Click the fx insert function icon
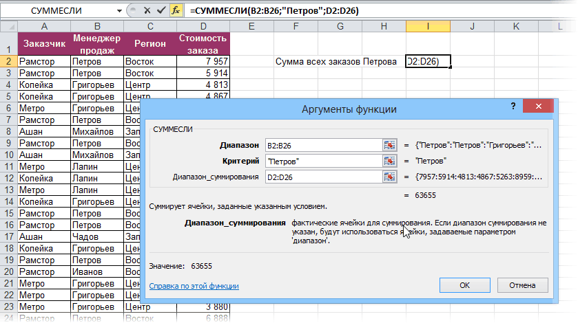The width and height of the screenshot is (578, 323). coord(176,11)
